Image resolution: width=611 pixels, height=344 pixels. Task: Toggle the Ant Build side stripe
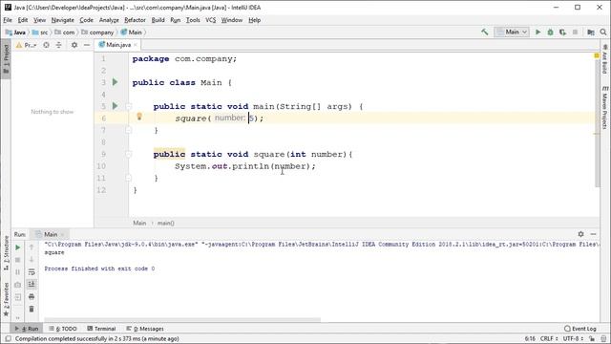click(604, 58)
